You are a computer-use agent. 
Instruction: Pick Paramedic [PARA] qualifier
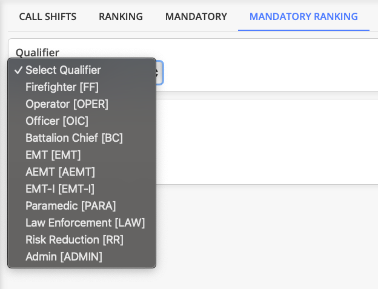pyautogui.click(x=70, y=206)
